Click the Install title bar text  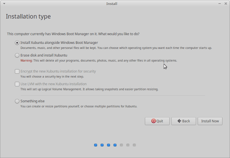tap(112, 4)
